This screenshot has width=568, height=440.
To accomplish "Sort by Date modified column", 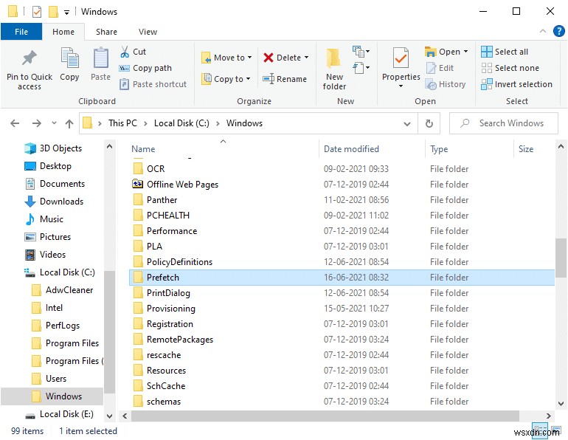I will tap(351, 149).
